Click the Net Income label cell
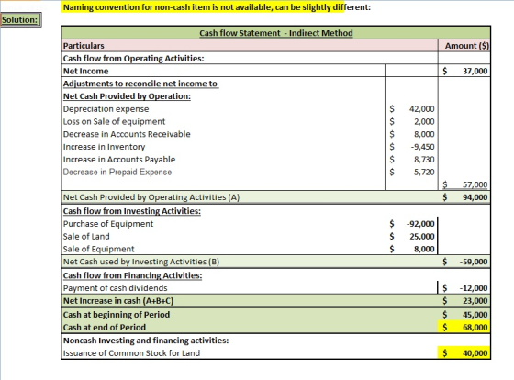514x380 pixels. pyautogui.click(x=223, y=71)
